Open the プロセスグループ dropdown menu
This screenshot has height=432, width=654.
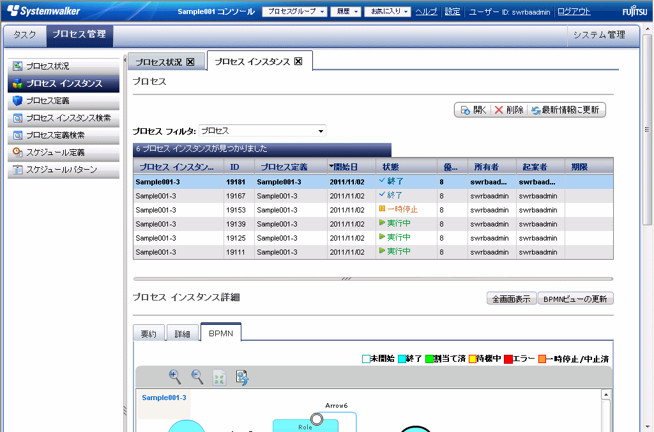pyautogui.click(x=294, y=11)
